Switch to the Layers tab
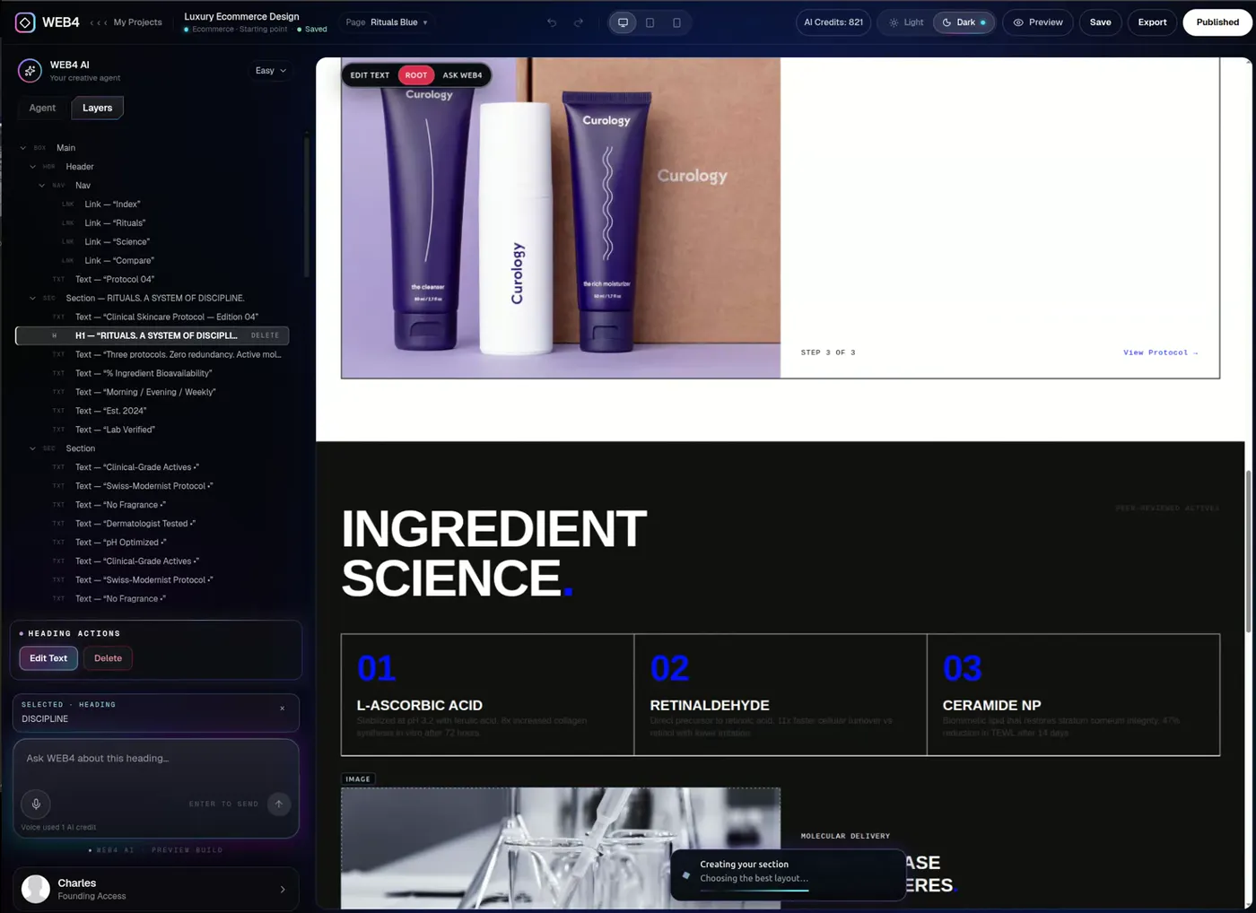Viewport: 1256px width, 913px height. (x=98, y=108)
